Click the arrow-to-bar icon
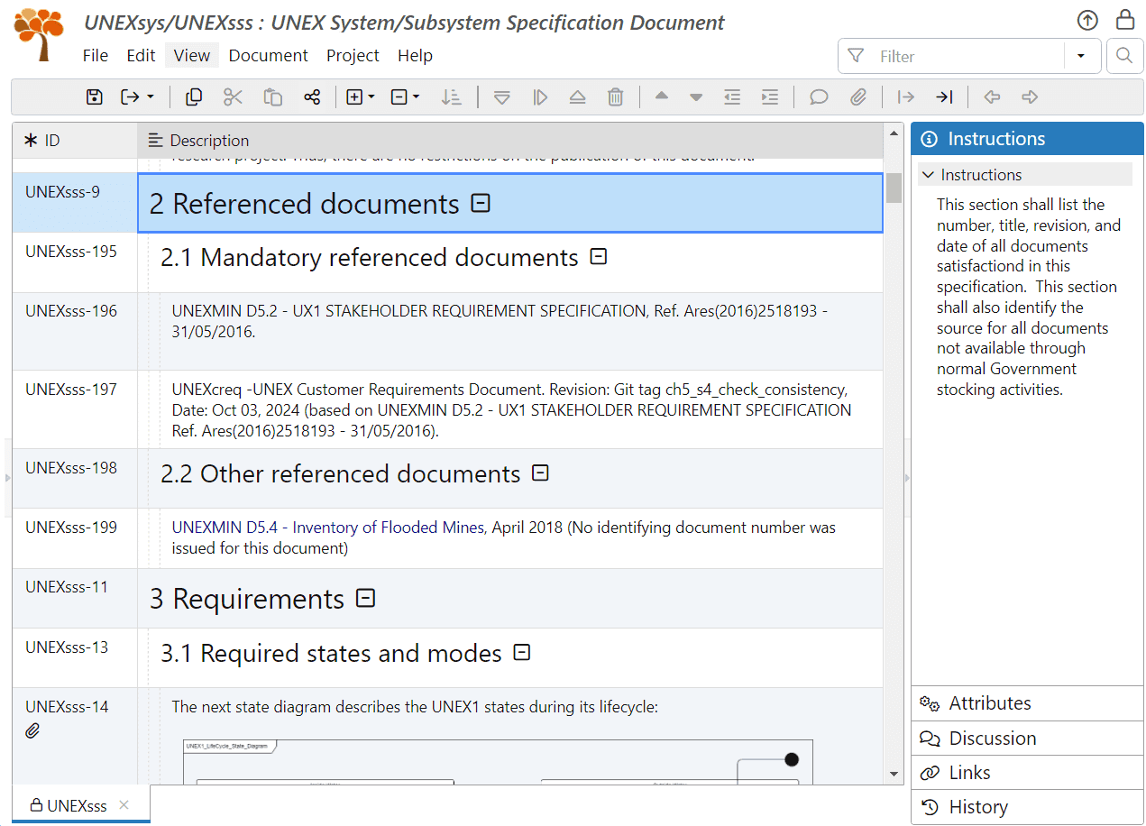 click(x=944, y=97)
